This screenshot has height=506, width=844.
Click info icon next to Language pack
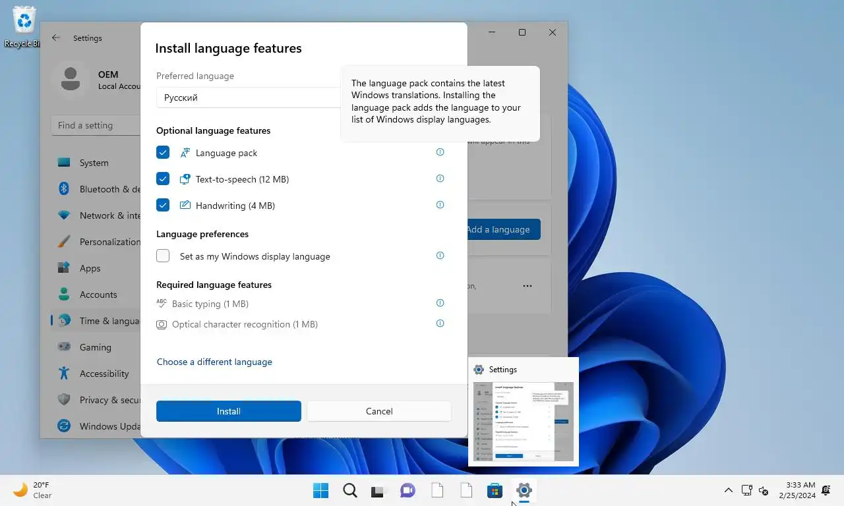tap(440, 152)
